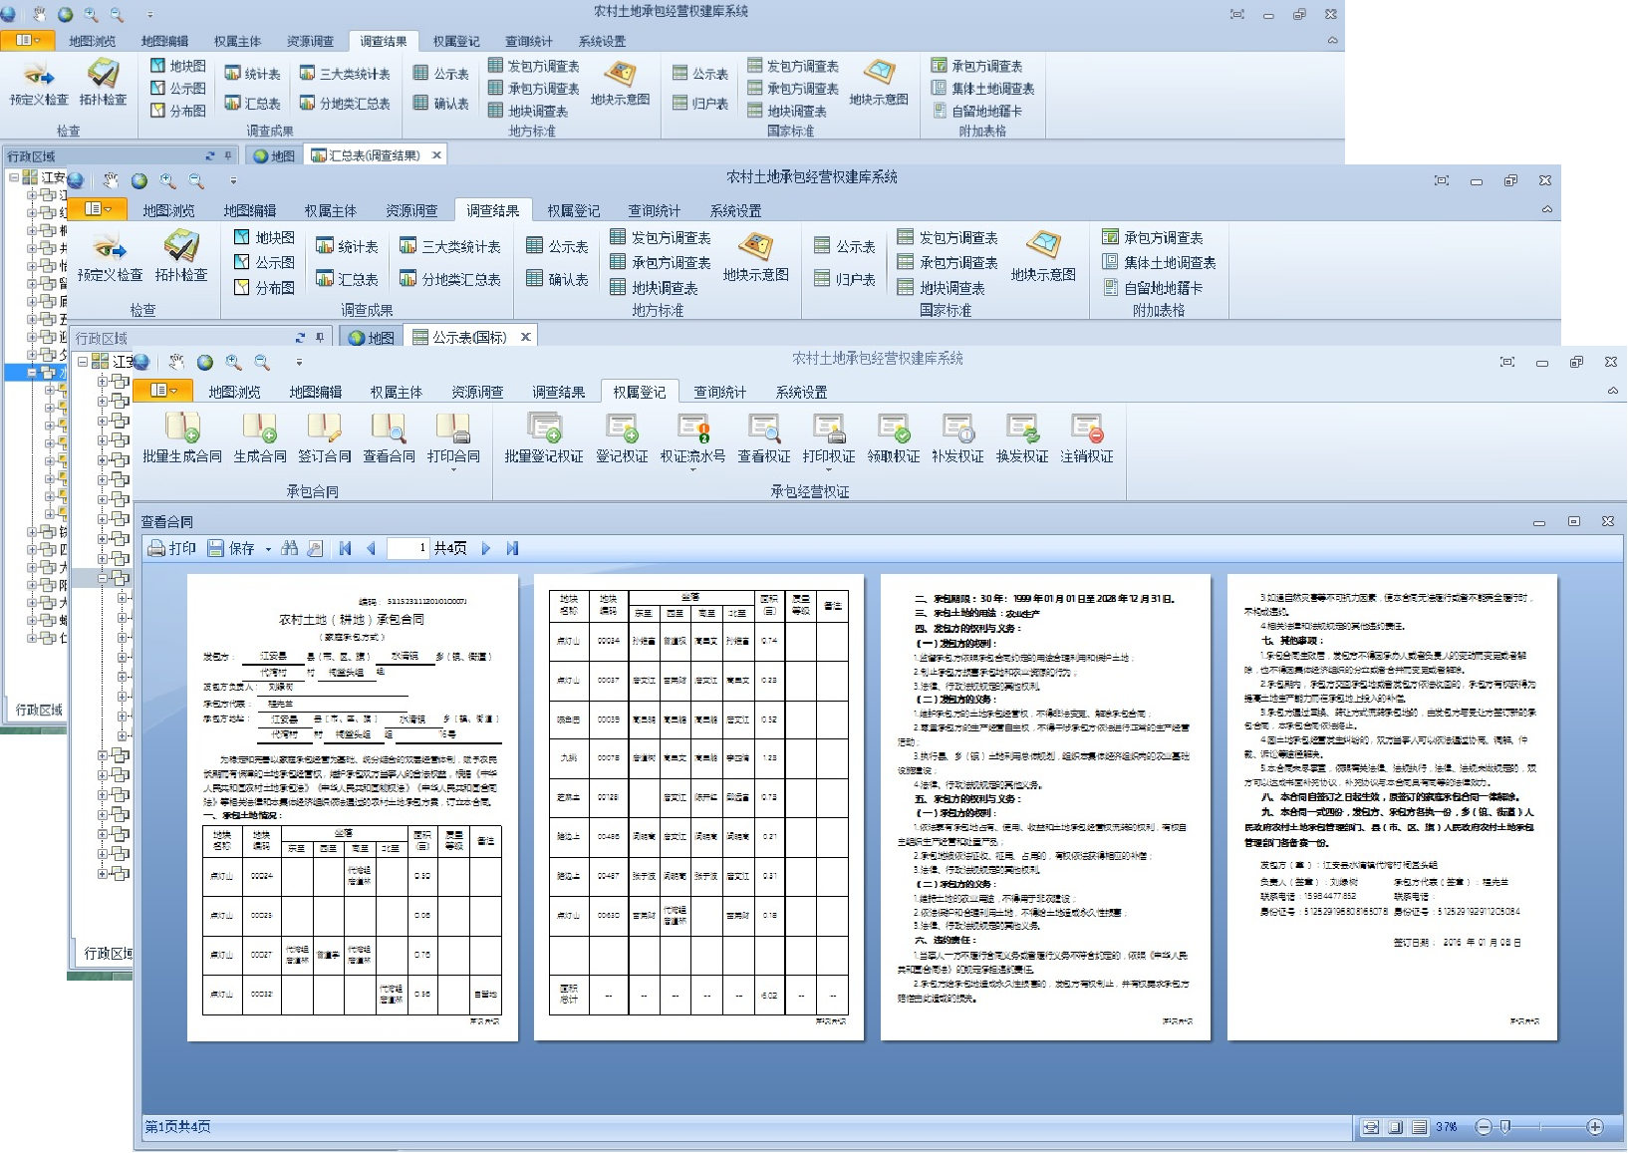
Task: Toggle fit-width view mode in status bar
Action: (1371, 1127)
